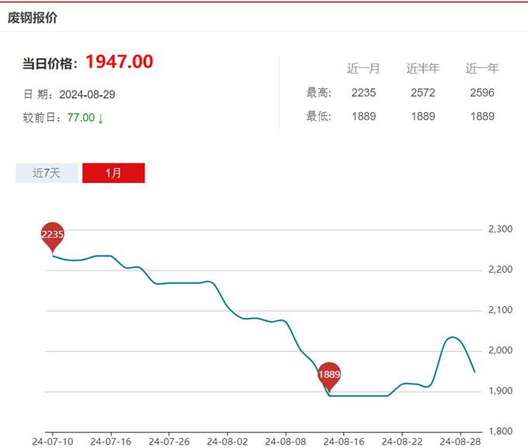The width and height of the screenshot is (528, 448).
Task: Click the one-year highest value 2596
Action: [482, 93]
